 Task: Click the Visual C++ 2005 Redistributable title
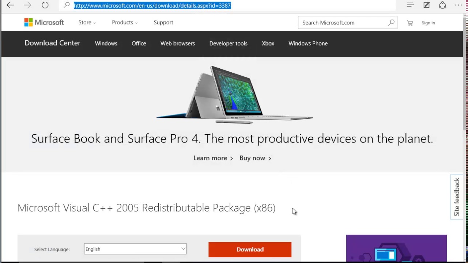[x=147, y=208]
